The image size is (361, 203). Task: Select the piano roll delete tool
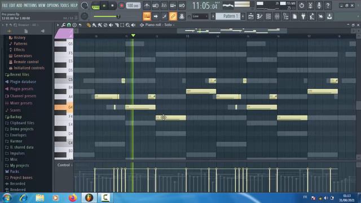[105, 25]
